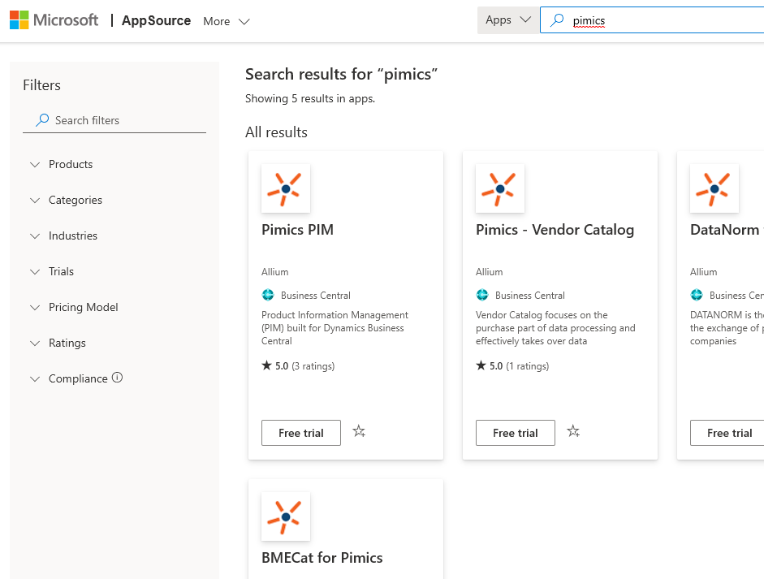Screen dimensions: 764x579
Task: Click the Search results for "pimics" heading
Action: 341,74
